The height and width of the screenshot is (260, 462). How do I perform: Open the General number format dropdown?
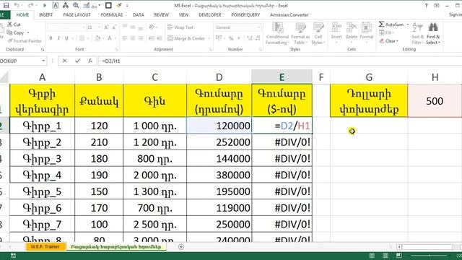click(x=258, y=27)
